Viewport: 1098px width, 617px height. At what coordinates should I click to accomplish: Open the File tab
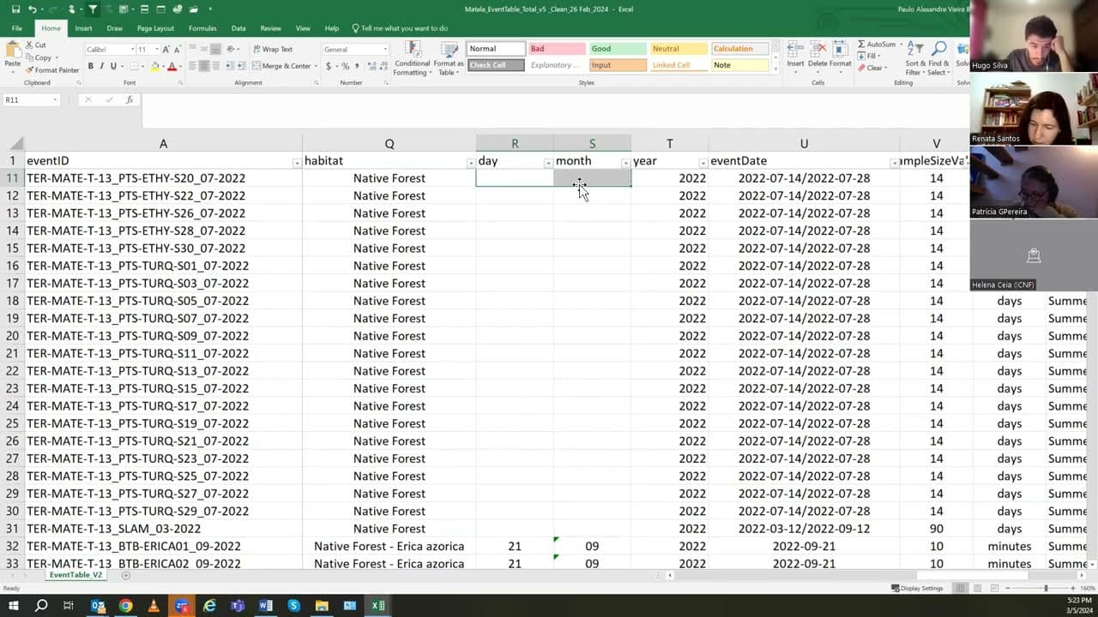[x=16, y=28]
